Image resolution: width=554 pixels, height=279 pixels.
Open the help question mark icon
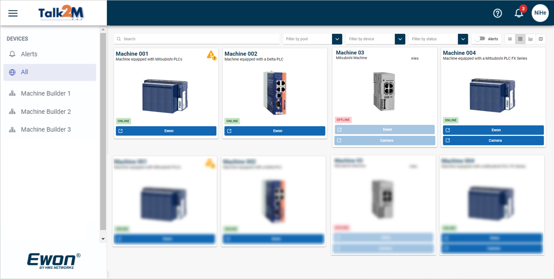coord(497,13)
